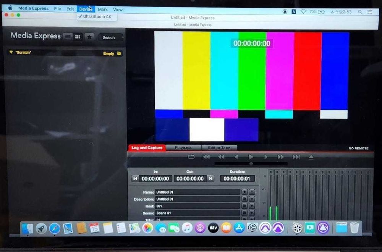This screenshot has height=252, width=382.
Task: Open Trash from the Dock
Action: coord(355,228)
